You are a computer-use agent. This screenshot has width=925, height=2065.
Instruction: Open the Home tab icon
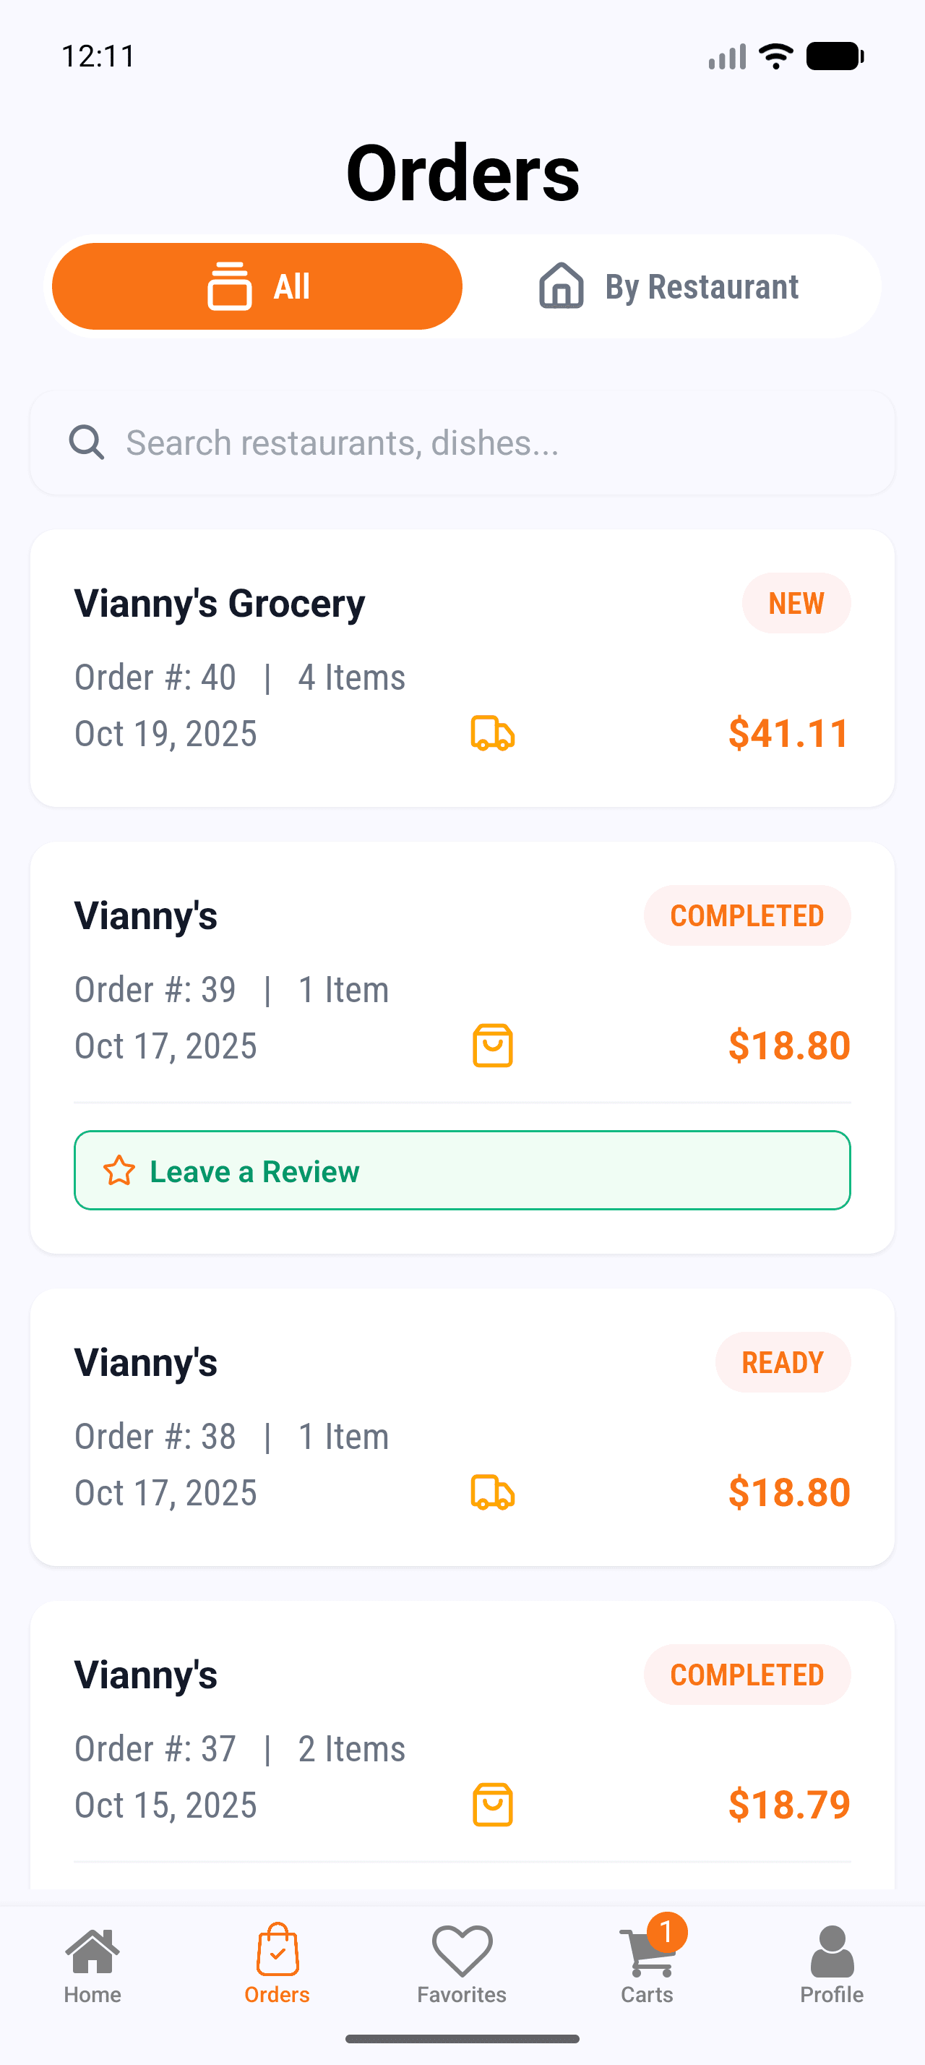click(x=93, y=1951)
